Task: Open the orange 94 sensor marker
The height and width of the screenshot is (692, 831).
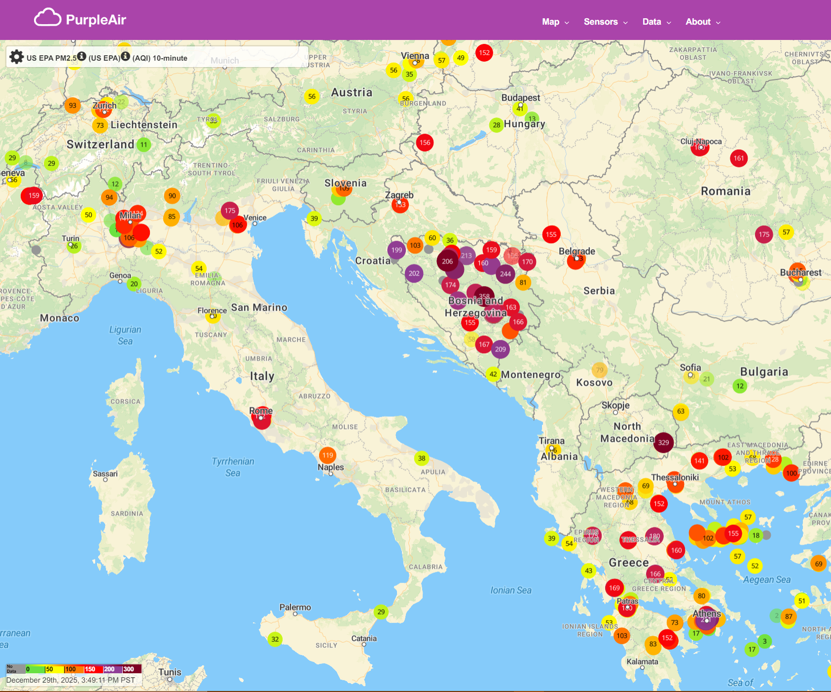Action: (x=109, y=197)
